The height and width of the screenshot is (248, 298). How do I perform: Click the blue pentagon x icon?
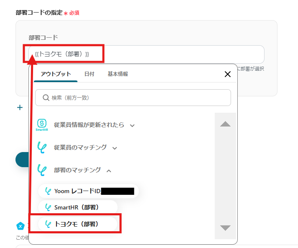pyautogui.click(x=21, y=226)
